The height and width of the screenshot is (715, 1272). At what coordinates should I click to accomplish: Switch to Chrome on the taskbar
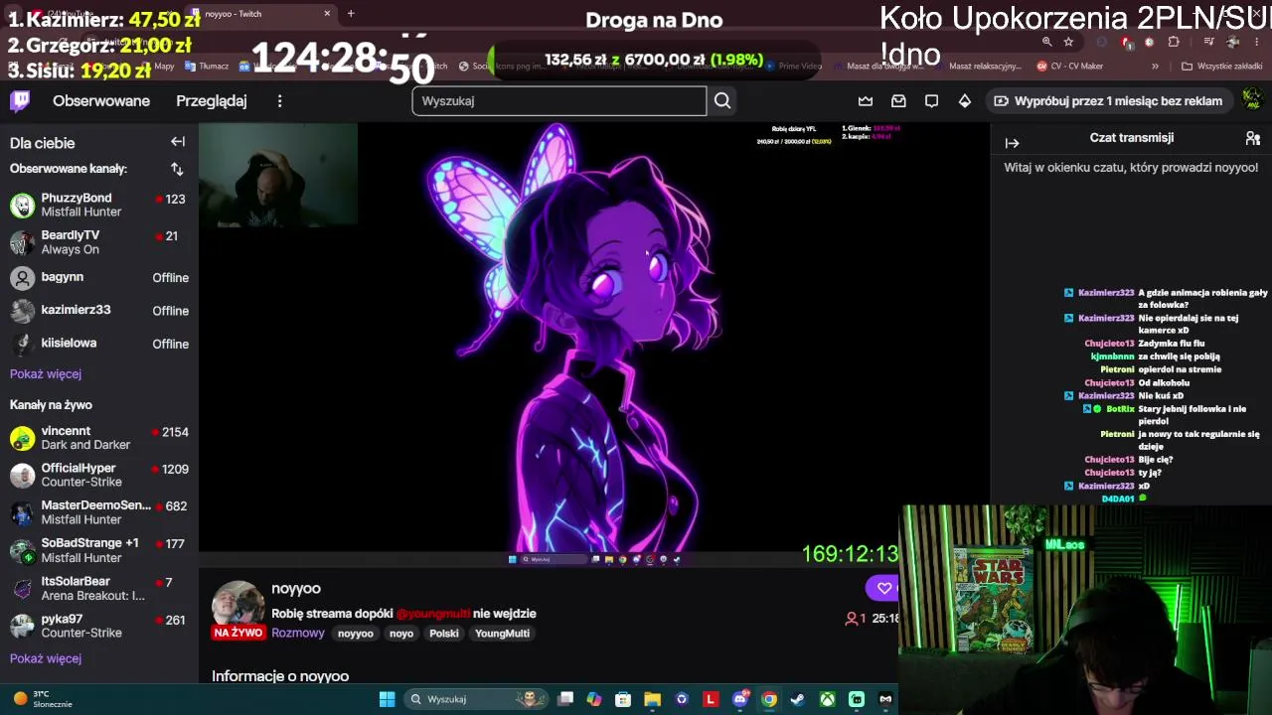pyautogui.click(x=768, y=699)
